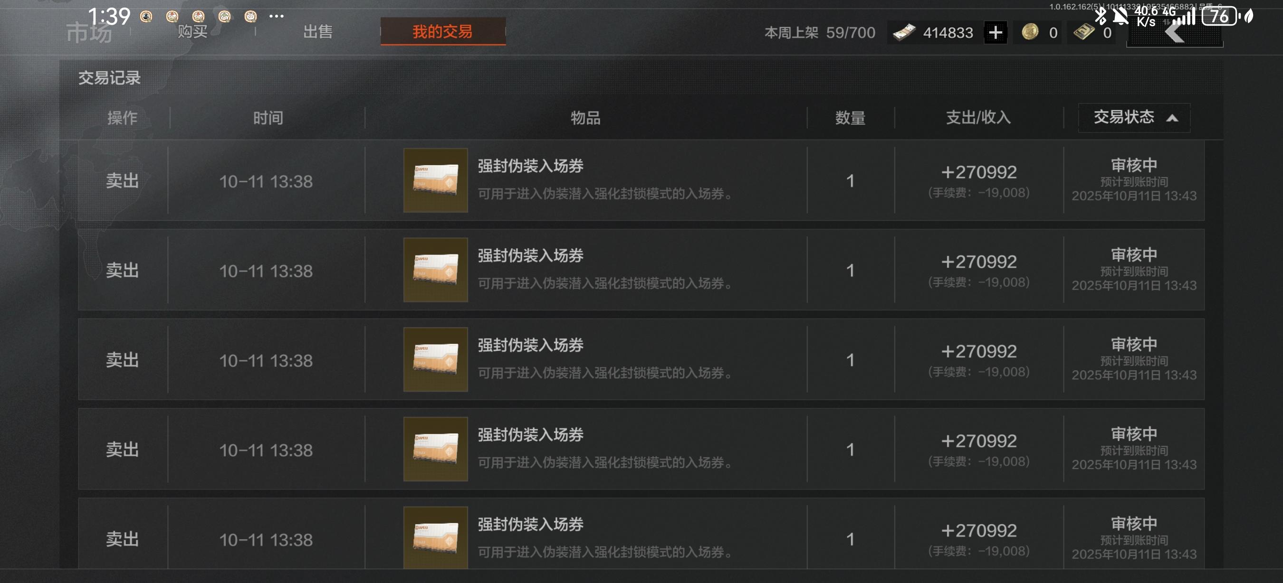Click the 本周上架 59/700 counter
This screenshot has height=583, width=1283.
(820, 33)
